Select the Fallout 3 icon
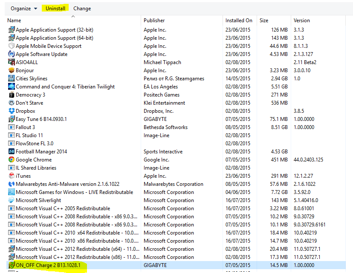This screenshot has height=273, width=353. [12, 127]
